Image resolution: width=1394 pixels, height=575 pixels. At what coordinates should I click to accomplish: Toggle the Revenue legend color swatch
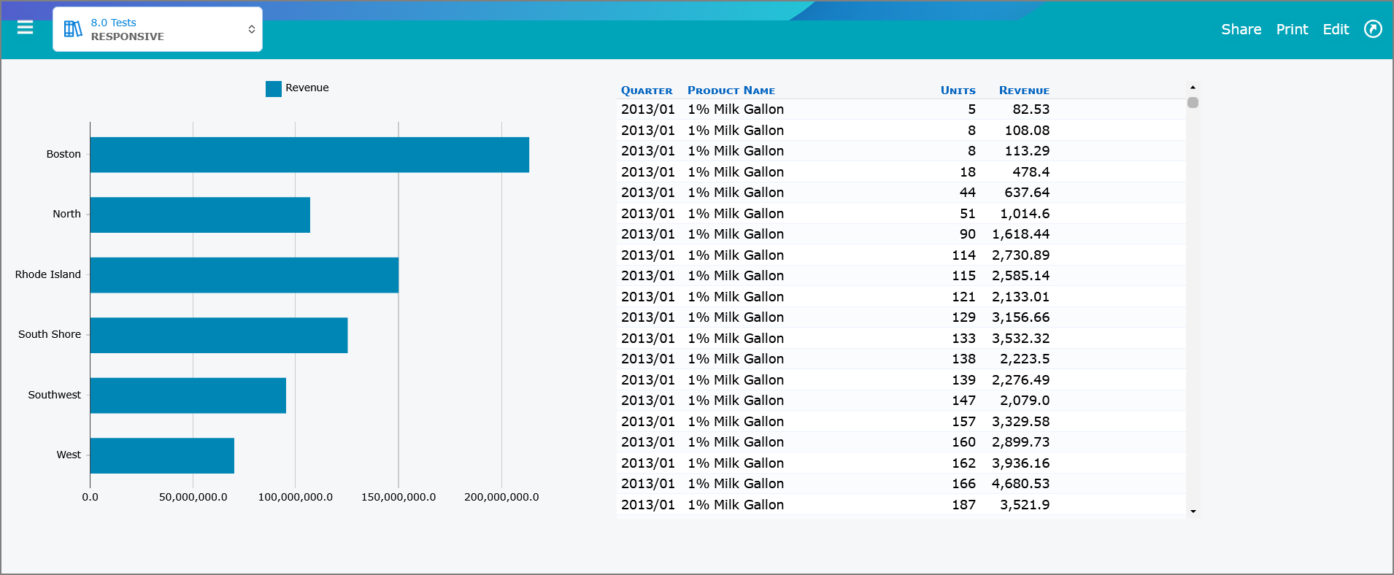(x=274, y=89)
